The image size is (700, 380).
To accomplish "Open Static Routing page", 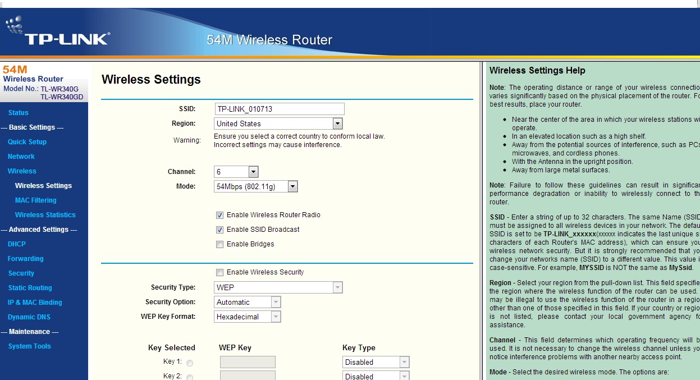I will point(30,288).
